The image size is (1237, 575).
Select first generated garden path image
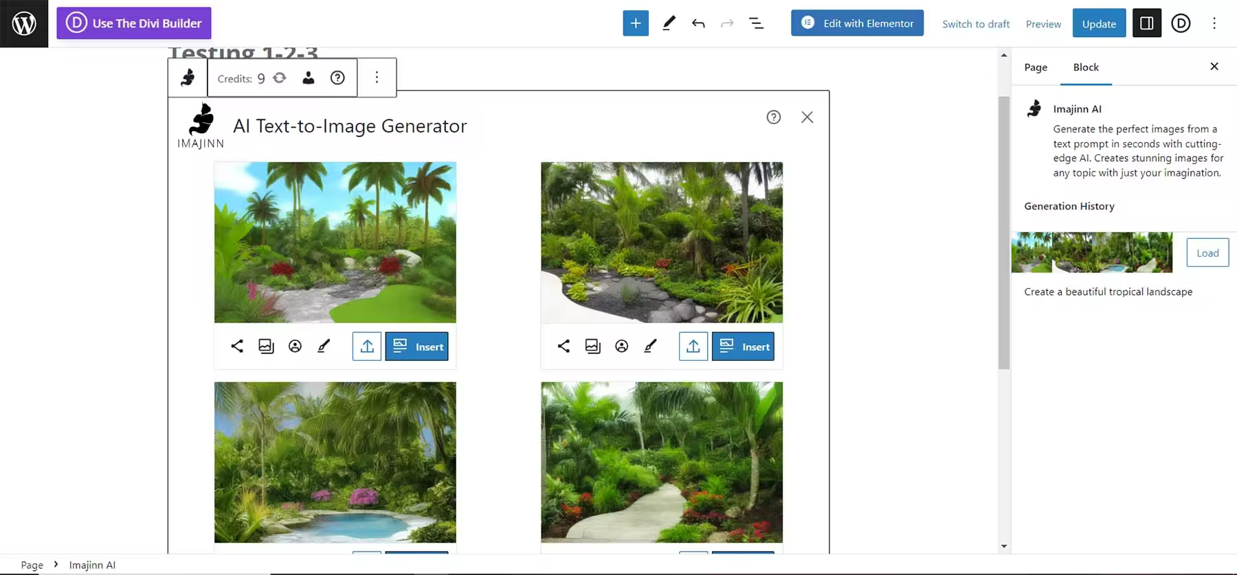pyautogui.click(x=335, y=242)
